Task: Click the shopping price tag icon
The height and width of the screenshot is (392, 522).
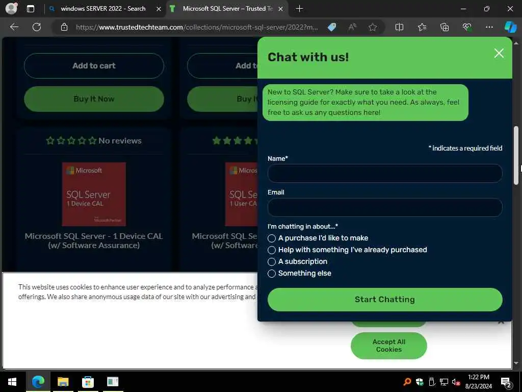Action: click(332, 27)
